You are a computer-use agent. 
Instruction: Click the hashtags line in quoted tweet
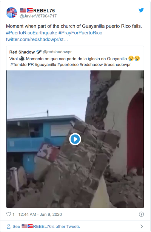pos(71,65)
